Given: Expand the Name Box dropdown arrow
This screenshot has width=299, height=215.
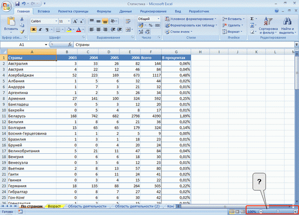Looking at the screenshot, I should [x=46, y=45].
